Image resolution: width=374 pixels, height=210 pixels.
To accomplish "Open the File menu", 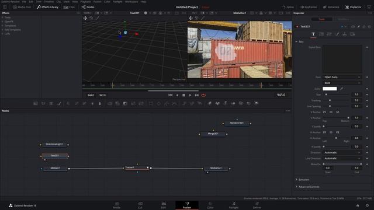I will coord(24,2).
